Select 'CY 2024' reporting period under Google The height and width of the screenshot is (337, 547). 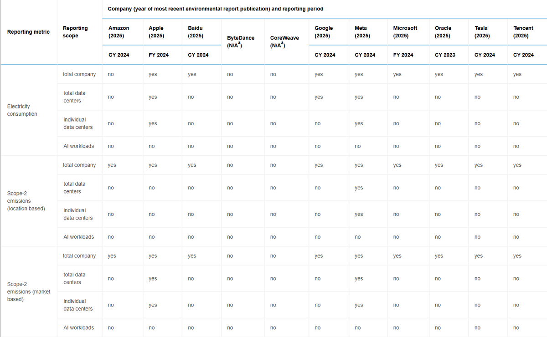point(325,55)
